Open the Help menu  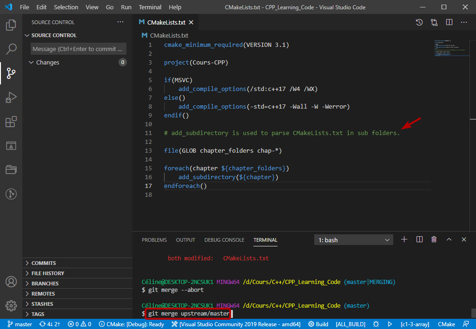(x=175, y=7)
